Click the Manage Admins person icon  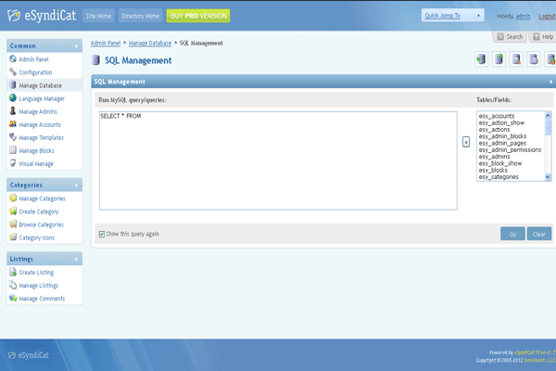[12, 111]
